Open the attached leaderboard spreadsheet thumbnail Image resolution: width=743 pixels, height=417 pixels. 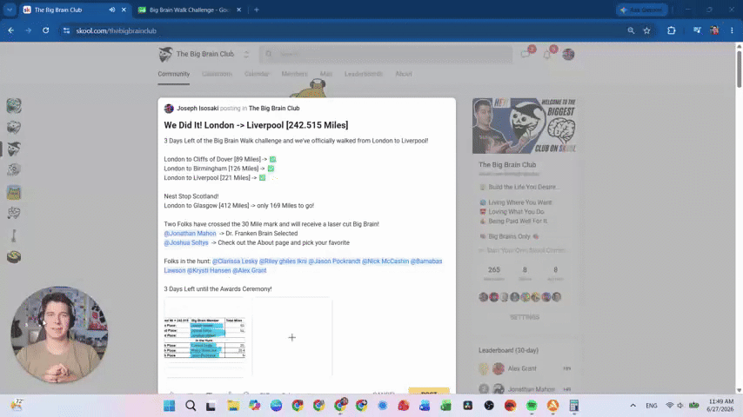click(x=204, y=337)
